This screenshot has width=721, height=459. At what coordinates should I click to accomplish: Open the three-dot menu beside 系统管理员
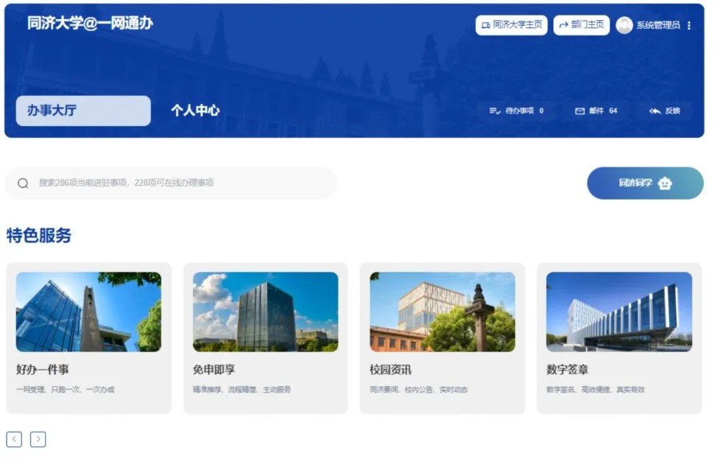tap(689, 25)
